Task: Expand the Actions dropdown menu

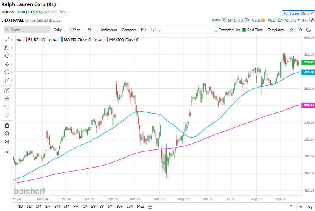Action: pyautogui.click(x=292, y=20)
